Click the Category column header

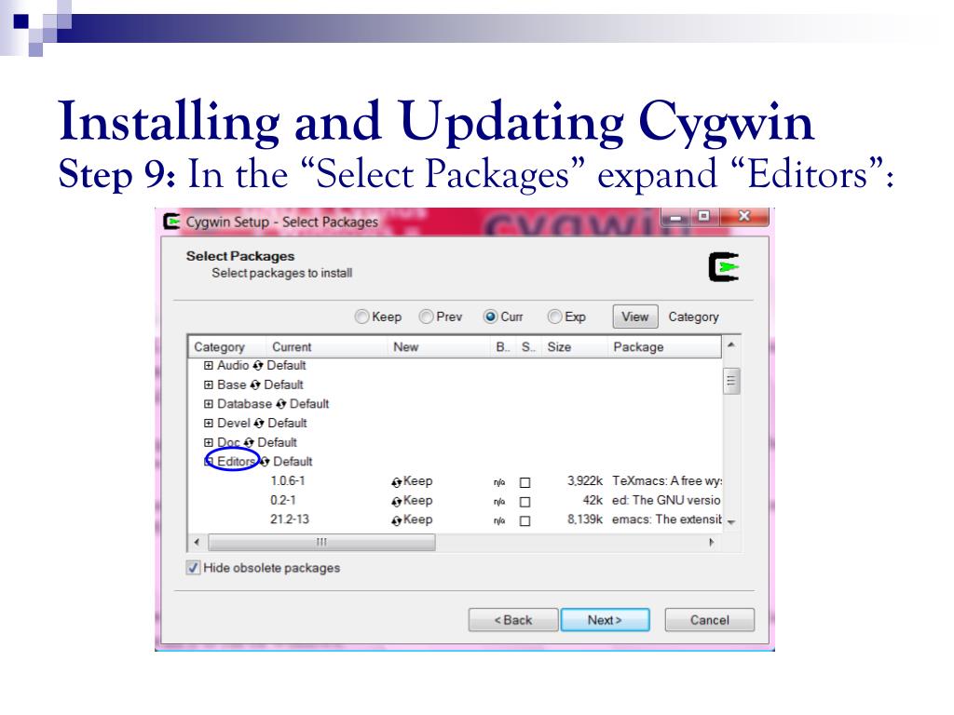pos(227,347)
